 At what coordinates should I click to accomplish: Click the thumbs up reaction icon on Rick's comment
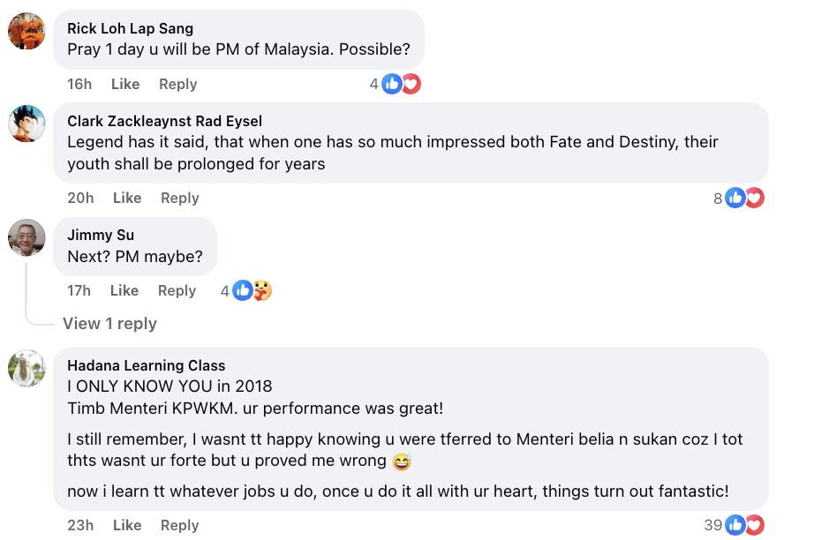pos(391,84)
